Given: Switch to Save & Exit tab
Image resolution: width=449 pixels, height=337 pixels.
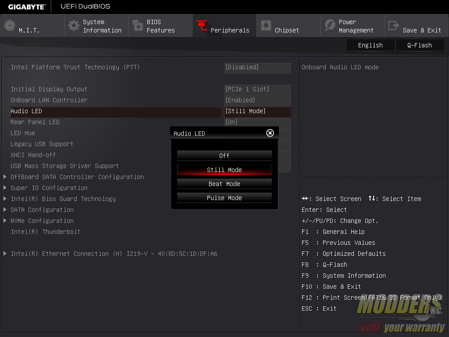Looking at the screenshot, I should click(x=417, y=26).
